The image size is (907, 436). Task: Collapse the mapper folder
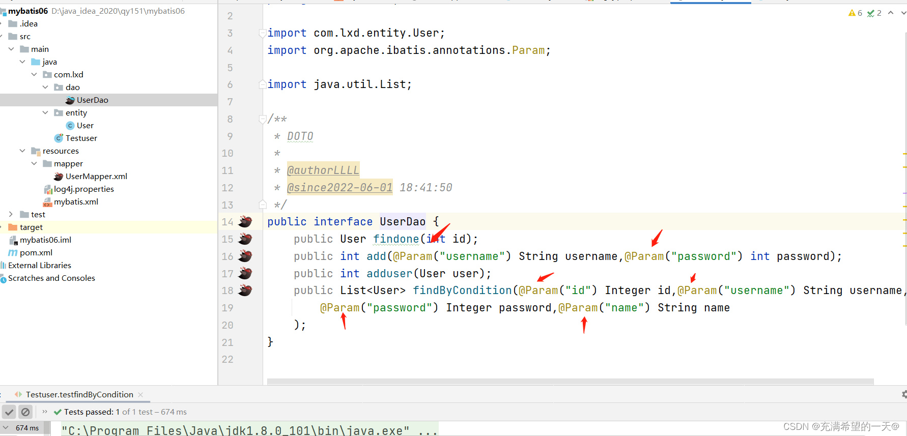click(x=34, y=163)
